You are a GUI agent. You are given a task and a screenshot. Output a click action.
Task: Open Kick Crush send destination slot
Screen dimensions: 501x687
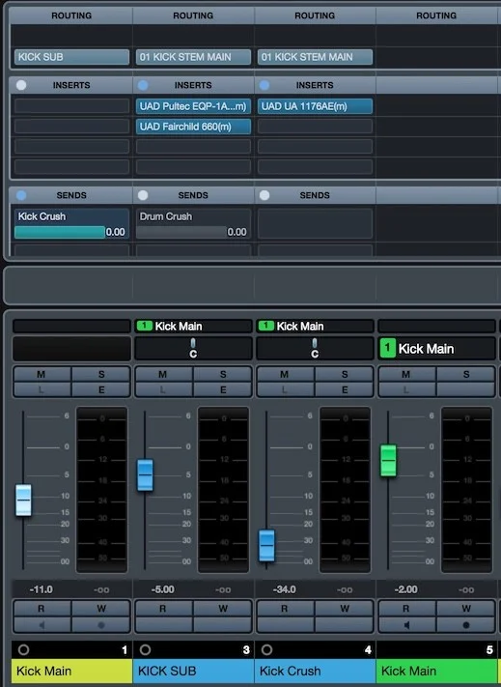click(71, 216)
